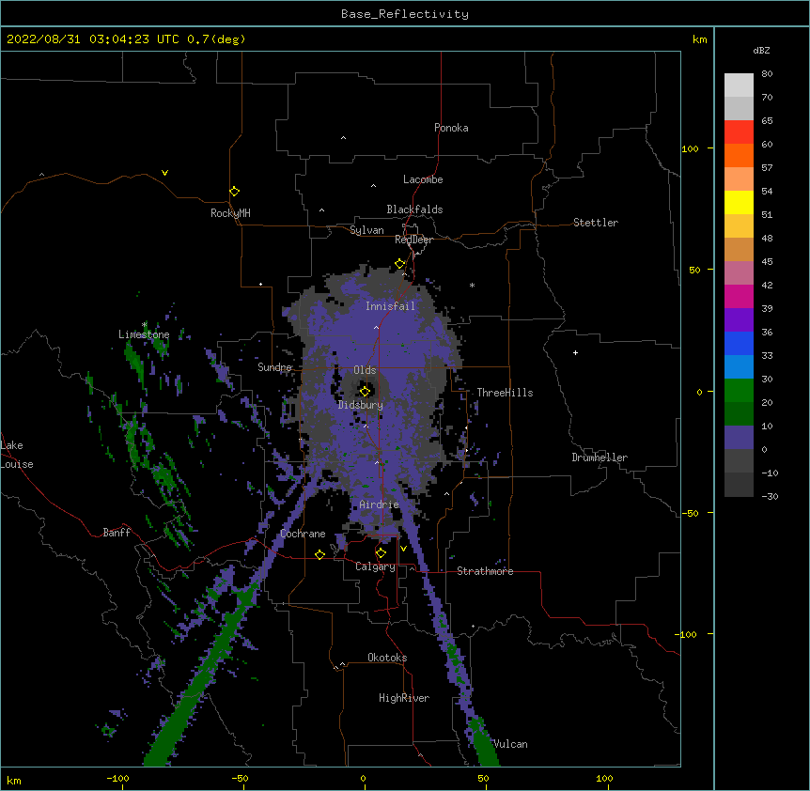Select the Lacombe city label
The height and width of the screenshot is (791, 810).
423,179
